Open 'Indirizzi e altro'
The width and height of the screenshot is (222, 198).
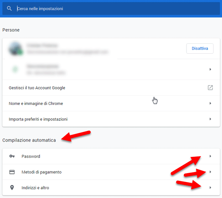pos(111,188)
